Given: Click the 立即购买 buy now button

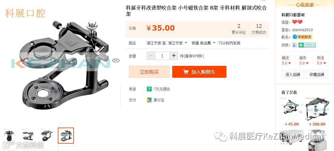Looking at the screenshot, I should [149, 72].
